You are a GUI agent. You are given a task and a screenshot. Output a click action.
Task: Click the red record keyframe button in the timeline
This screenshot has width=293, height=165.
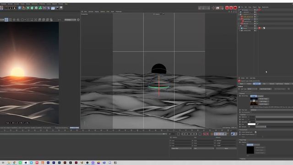(204, 134)
